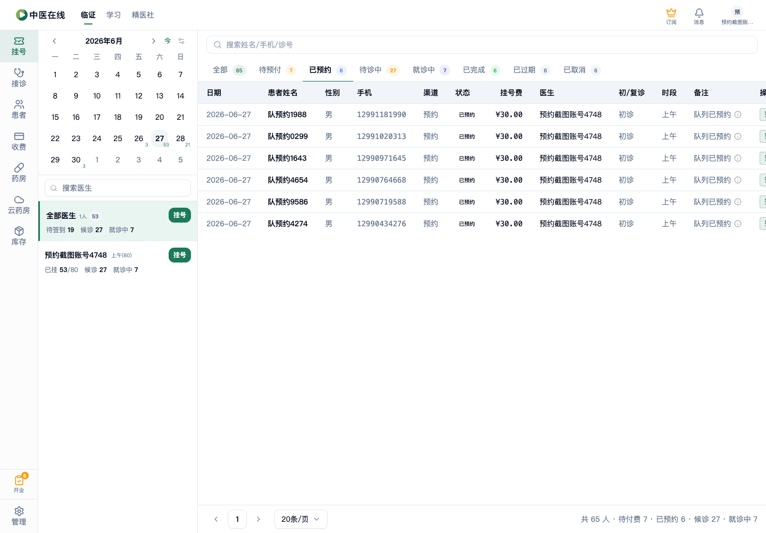Go to previous page of results
This screenshot has width=766, height=533.
(x=216, y=519)
